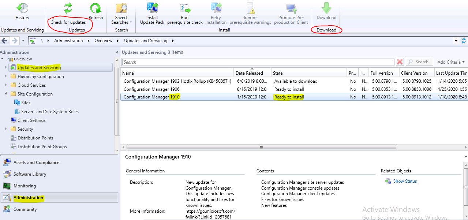Click Install Update Pack

coord(152,14)
